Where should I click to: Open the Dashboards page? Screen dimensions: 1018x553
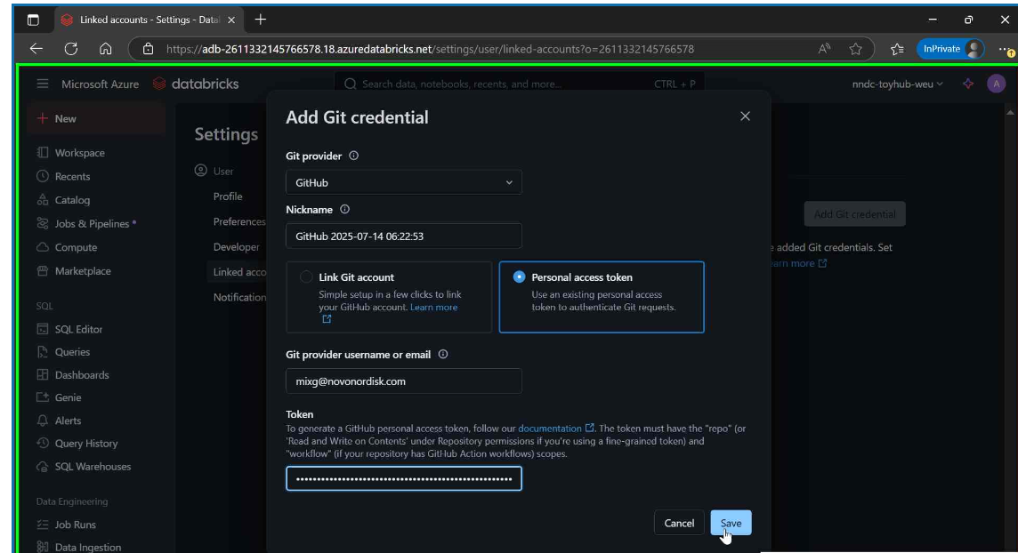point(82,374)
